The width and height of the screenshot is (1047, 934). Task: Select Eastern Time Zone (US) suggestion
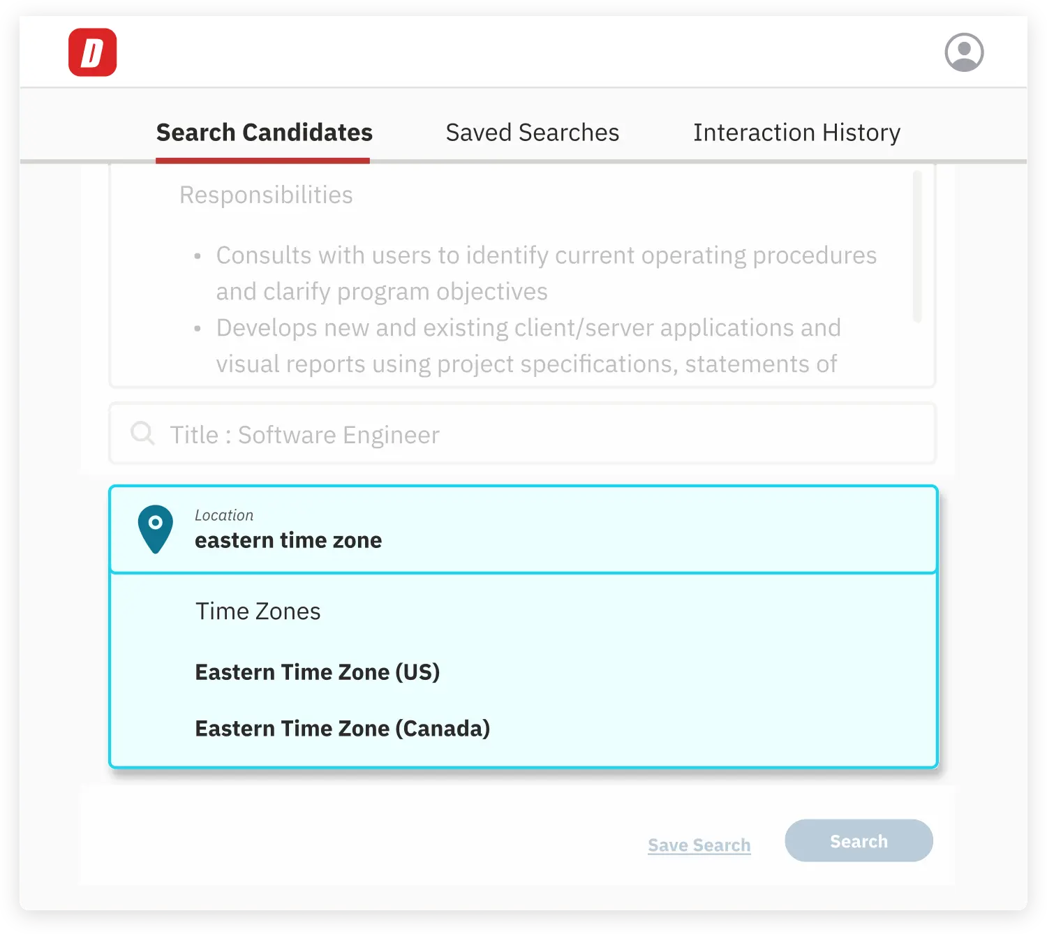[318, 672]
